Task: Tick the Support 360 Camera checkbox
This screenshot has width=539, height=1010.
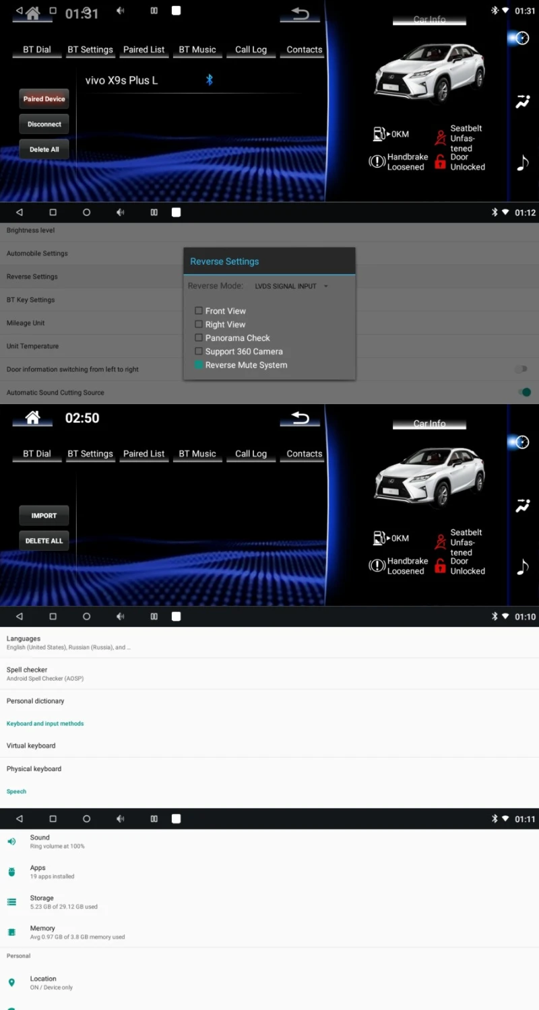Action: click(199, 351)
